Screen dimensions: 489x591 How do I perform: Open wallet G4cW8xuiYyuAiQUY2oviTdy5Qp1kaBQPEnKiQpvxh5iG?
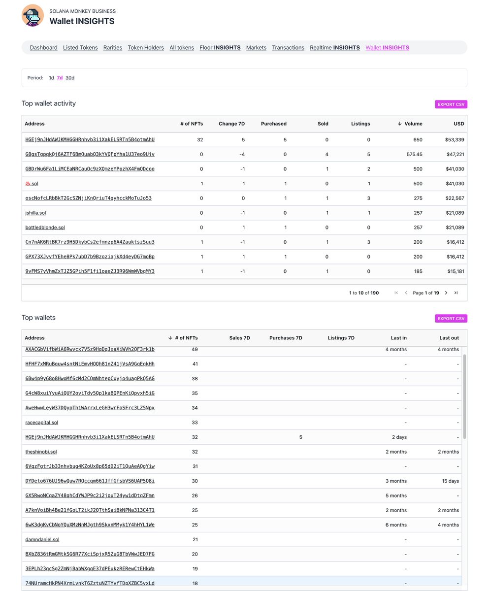tap(90, 394)
